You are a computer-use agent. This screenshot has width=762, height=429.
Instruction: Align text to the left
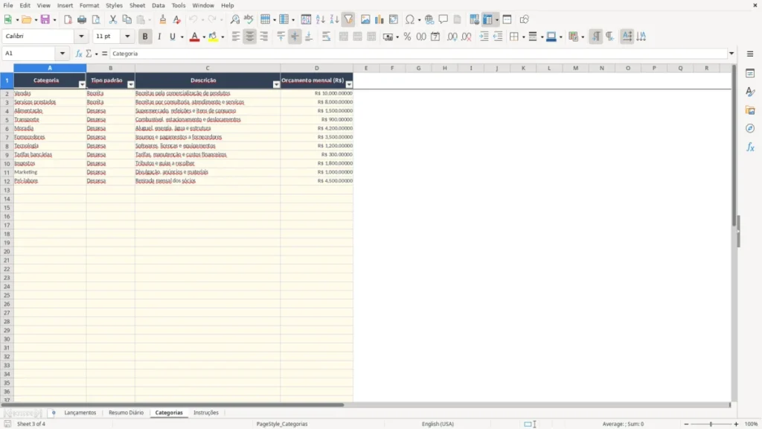pos(236,36)
